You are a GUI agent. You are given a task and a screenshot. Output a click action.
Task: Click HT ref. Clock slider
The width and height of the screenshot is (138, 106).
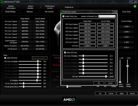(x=30, y=84)
